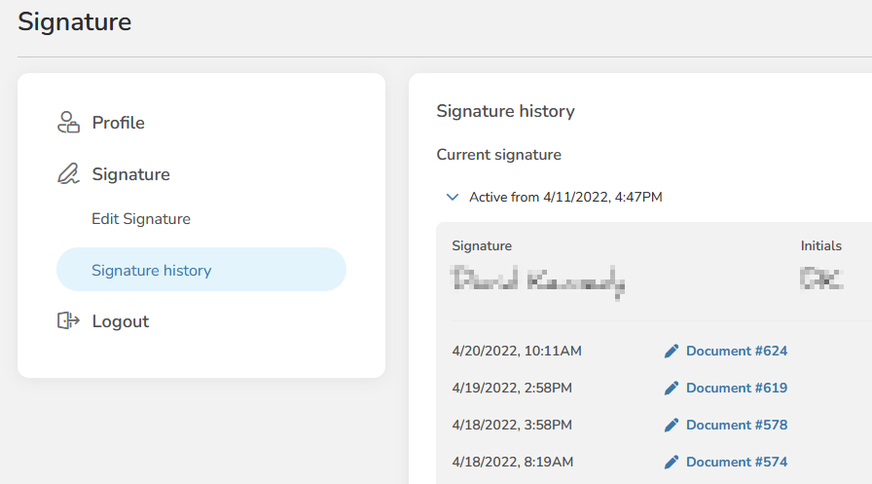This screenshot has width=872, height=484.
Task: Click pencil icon beside Document #624
Action: [x=671, y=351]
